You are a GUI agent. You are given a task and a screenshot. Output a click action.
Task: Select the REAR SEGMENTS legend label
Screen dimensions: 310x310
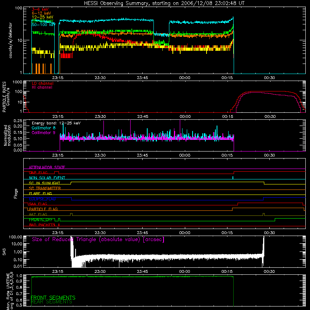(x=52, y=302)
